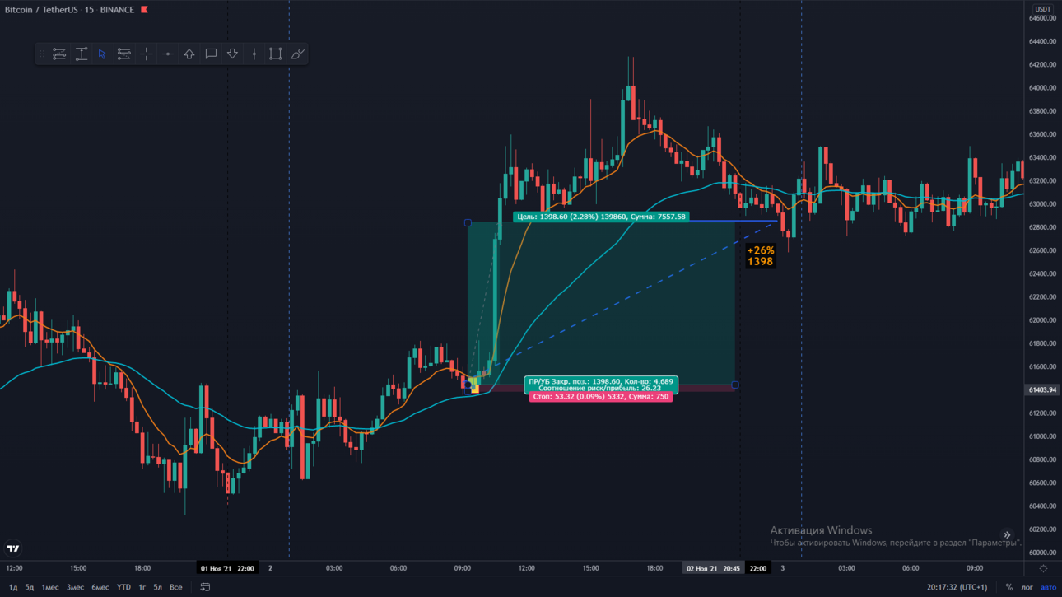Viewport: 1062px width, 597px height.
Task: Click the TradingView logo
Action: 13,548
